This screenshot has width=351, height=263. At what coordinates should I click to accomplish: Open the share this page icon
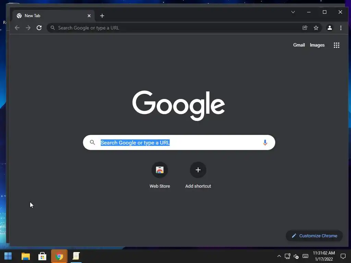[305, 28]
